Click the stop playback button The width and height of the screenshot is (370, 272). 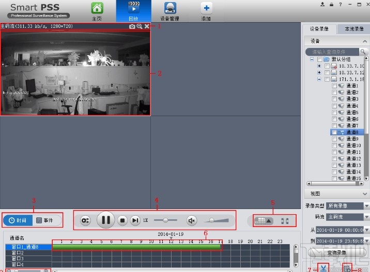point(122,220)
